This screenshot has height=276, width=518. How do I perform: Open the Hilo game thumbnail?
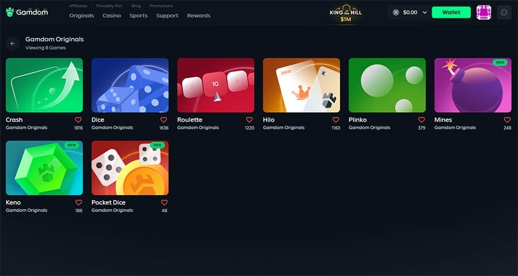coord(301,85)
